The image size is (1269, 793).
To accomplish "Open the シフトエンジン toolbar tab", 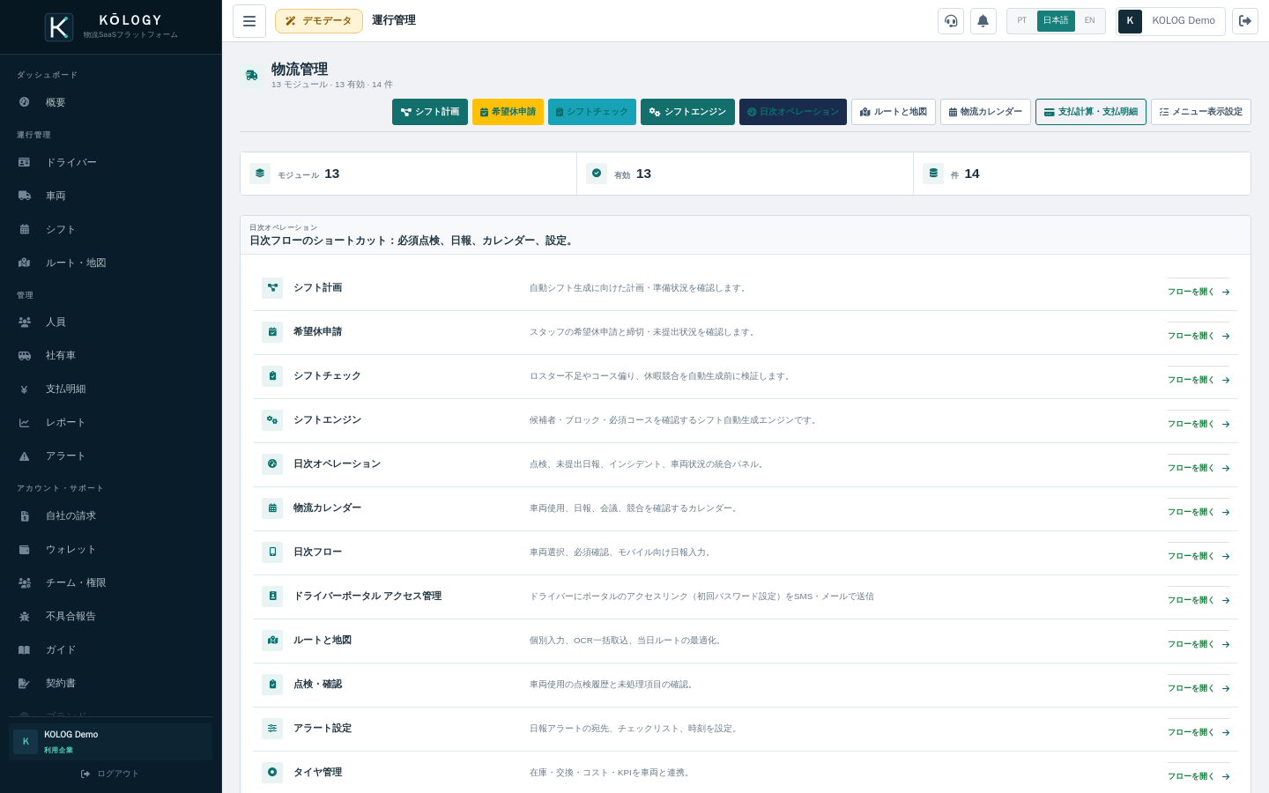I will (x=687, y=112).
